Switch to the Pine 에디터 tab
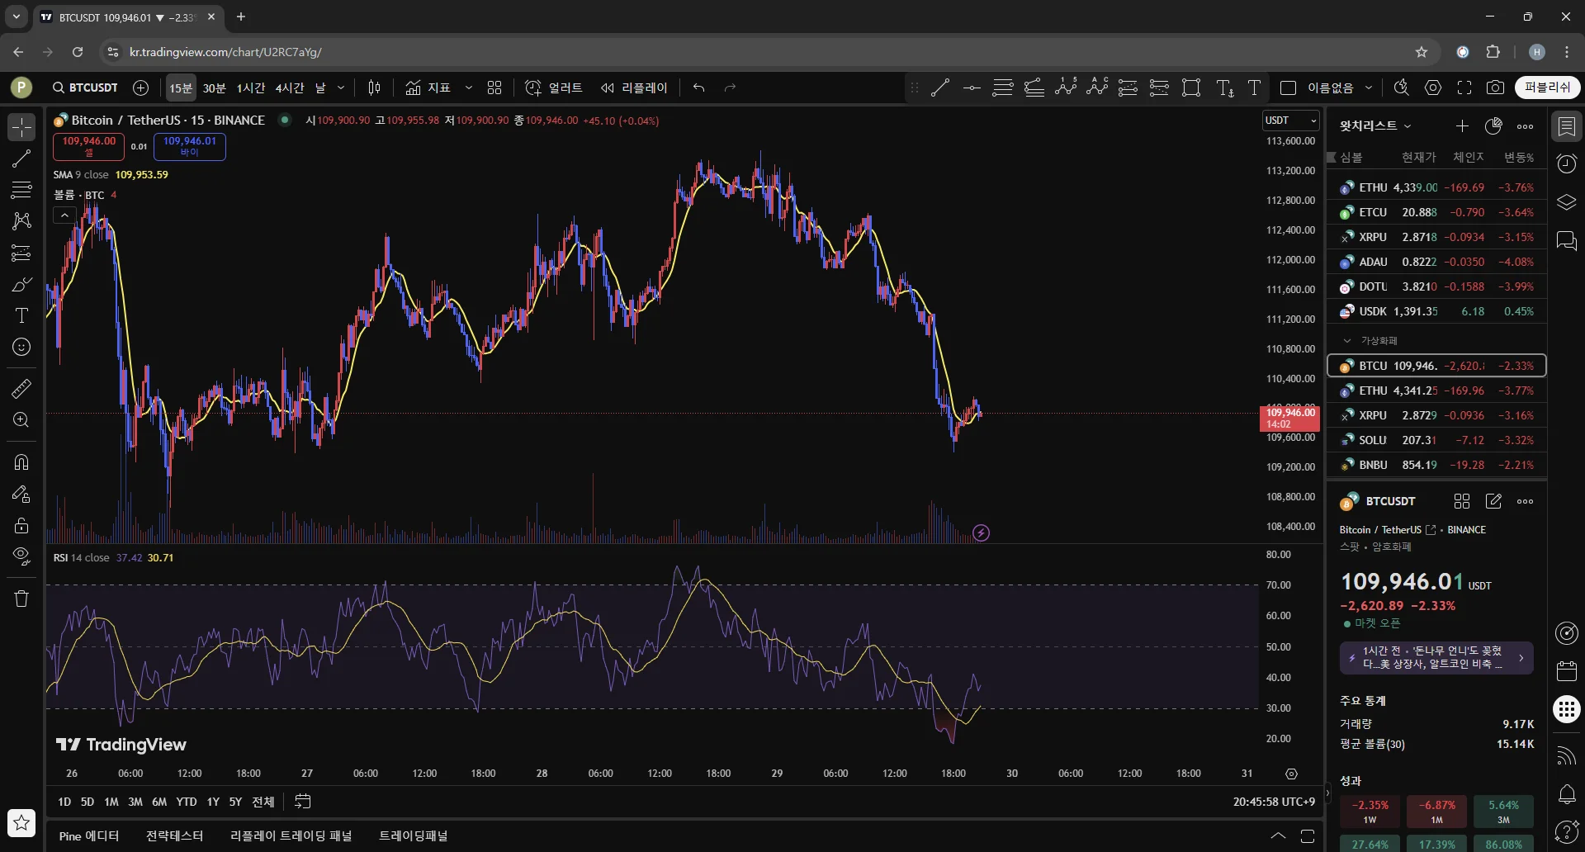This screenshot has width=1585, height=852. click(x=89, y=835)
